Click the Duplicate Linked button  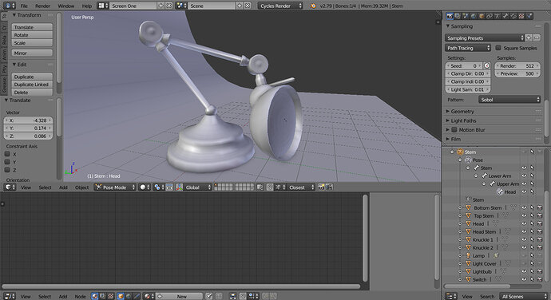click(x=32, y=85)
